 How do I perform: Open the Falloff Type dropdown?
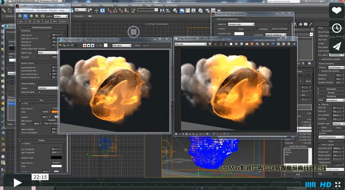(x=47, y=53)
